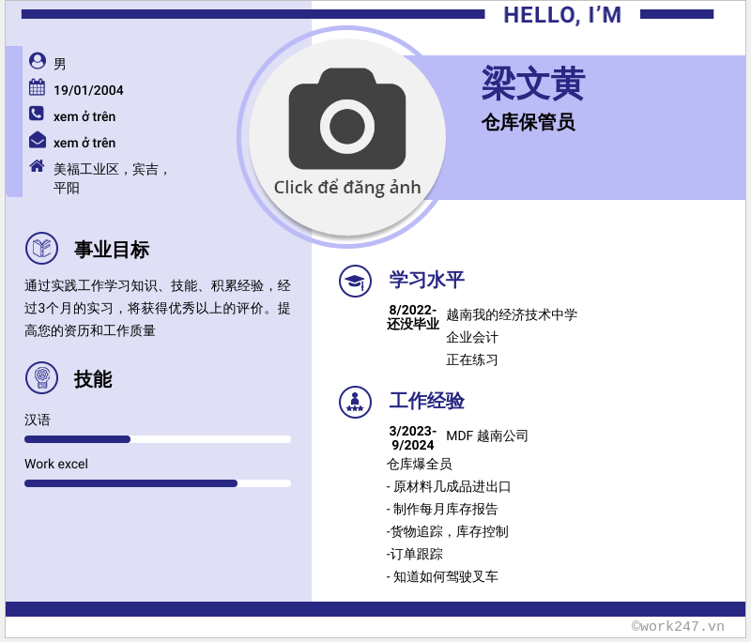Click the calendar birthdate icon
Image resolution: width=751 pixels, height=642 pixels.
tap(38, 87)
